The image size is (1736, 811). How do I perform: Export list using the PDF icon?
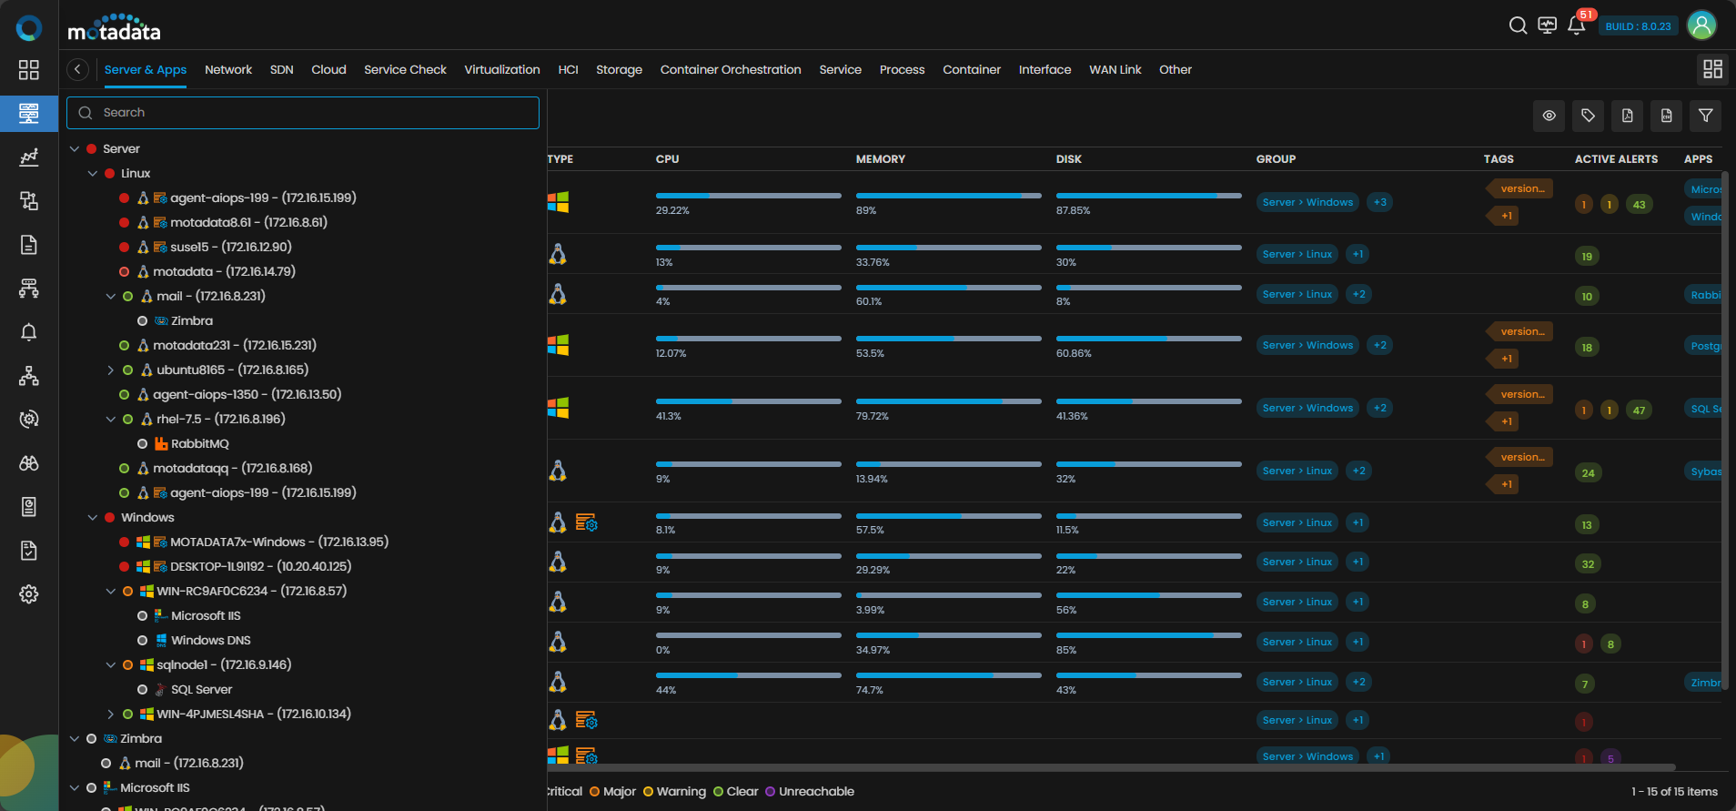[x=1628, y=116]
